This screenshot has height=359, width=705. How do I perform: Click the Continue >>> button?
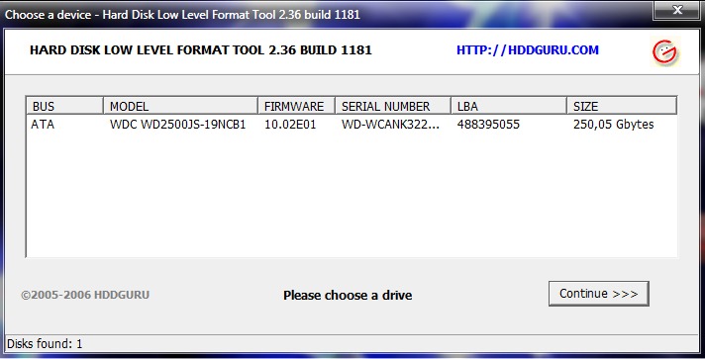(x=598, y=294)
